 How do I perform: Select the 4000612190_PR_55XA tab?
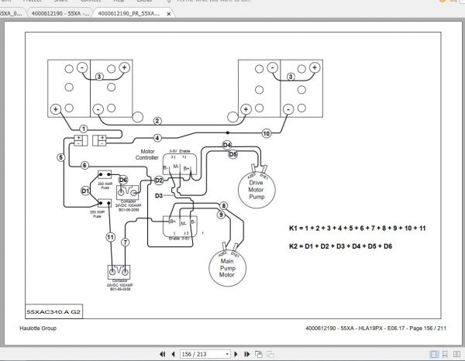pyautogui.click(x=129, y=13)
